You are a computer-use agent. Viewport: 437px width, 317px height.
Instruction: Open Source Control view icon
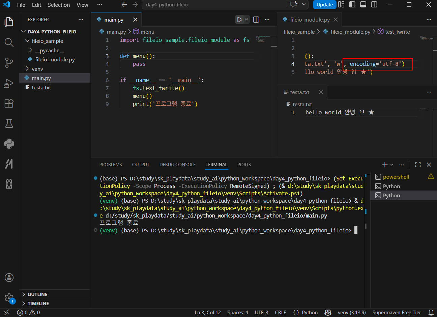click(9, 63)
